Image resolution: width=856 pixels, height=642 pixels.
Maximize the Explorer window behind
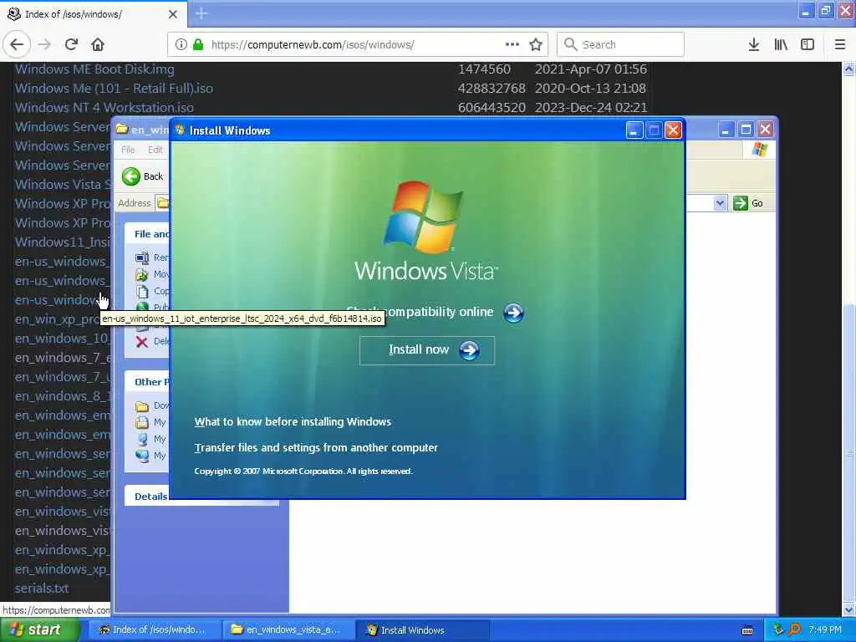(746, 130)
